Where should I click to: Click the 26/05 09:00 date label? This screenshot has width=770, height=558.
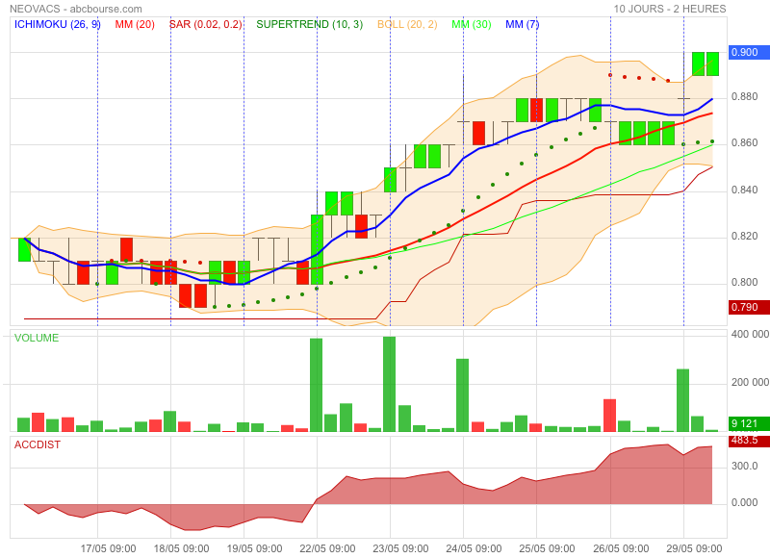coord(621,548)
